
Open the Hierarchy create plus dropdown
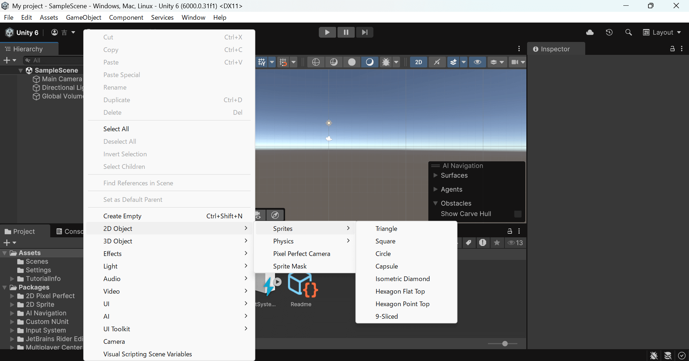pyautogui.click(x=10, y=60)
